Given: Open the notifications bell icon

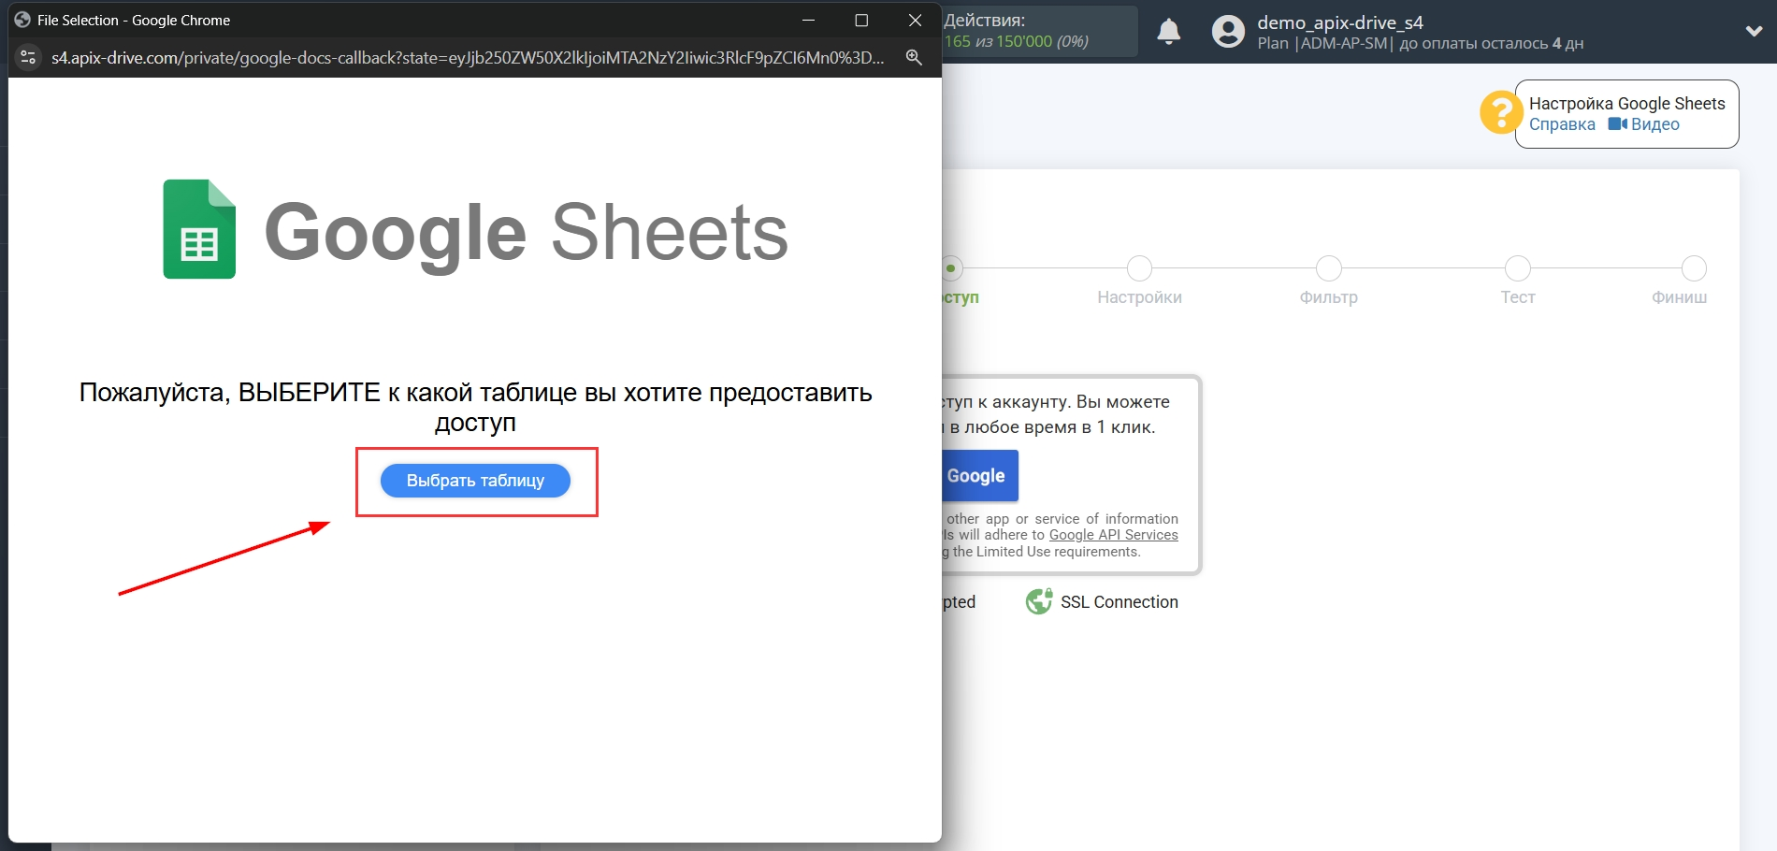Looking at the screenshot, I should pos(1168,32).
